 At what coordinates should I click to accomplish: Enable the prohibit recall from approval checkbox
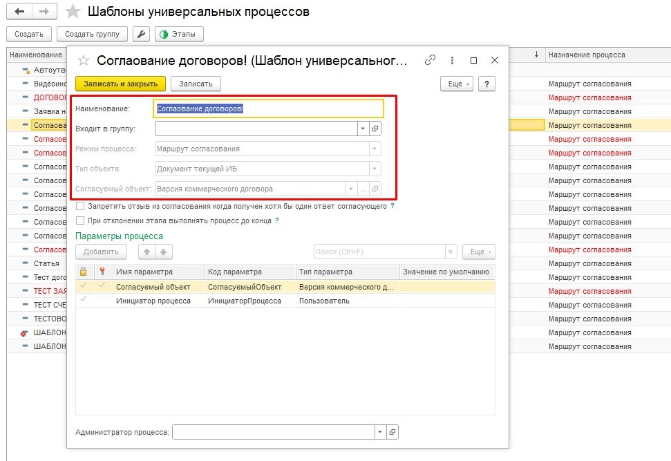pos(80,206)
